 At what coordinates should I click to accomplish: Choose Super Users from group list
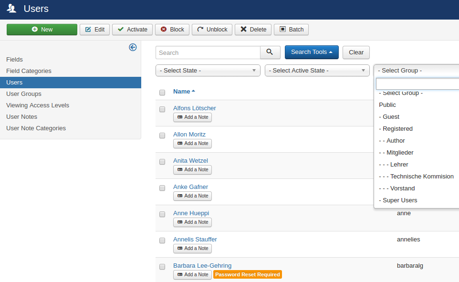coord(400,200)
